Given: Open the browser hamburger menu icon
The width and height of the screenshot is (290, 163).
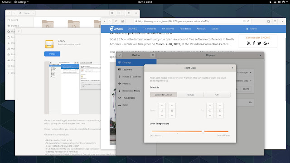Looking at the screenshot, I should [275, 21].
